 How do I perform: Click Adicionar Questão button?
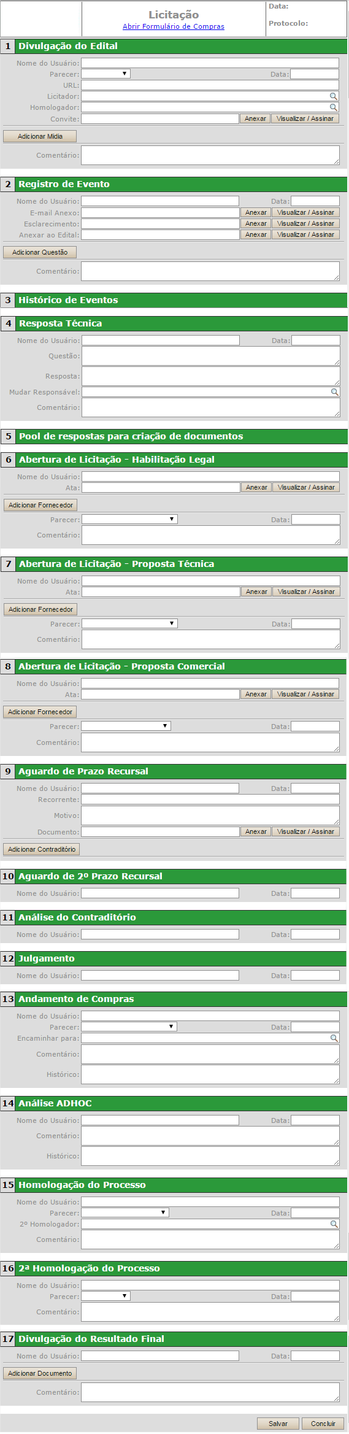[40, 252]
